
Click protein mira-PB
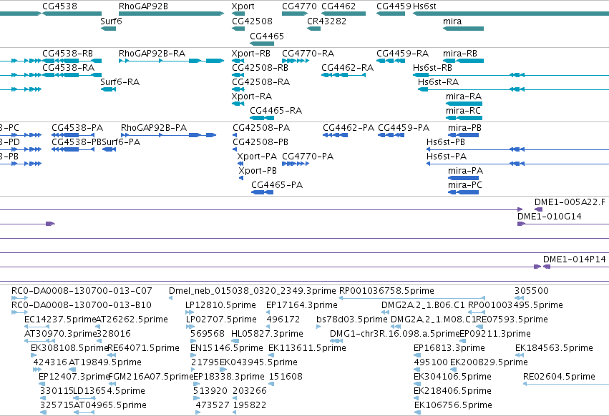[464, 128]
